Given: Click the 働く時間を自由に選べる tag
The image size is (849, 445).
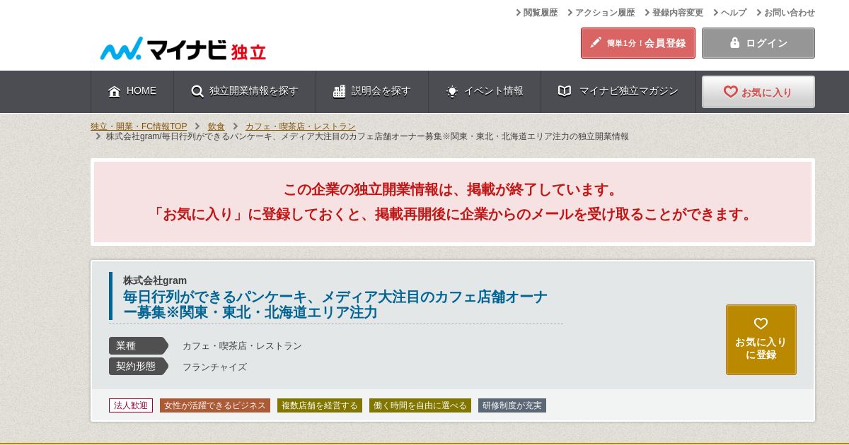Looking at the screenshot, I should pos(420,405).
